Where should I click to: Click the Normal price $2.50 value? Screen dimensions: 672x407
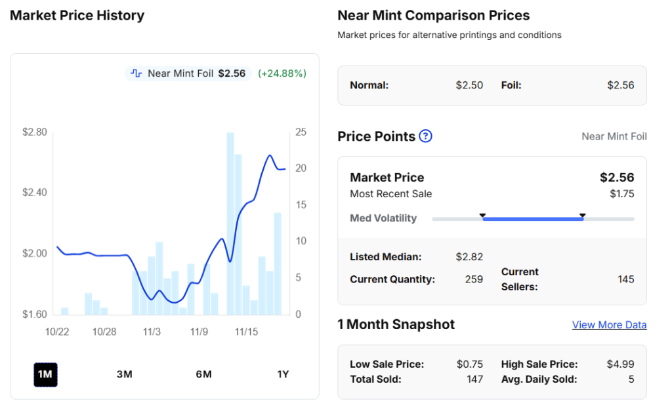coord(469,85)
